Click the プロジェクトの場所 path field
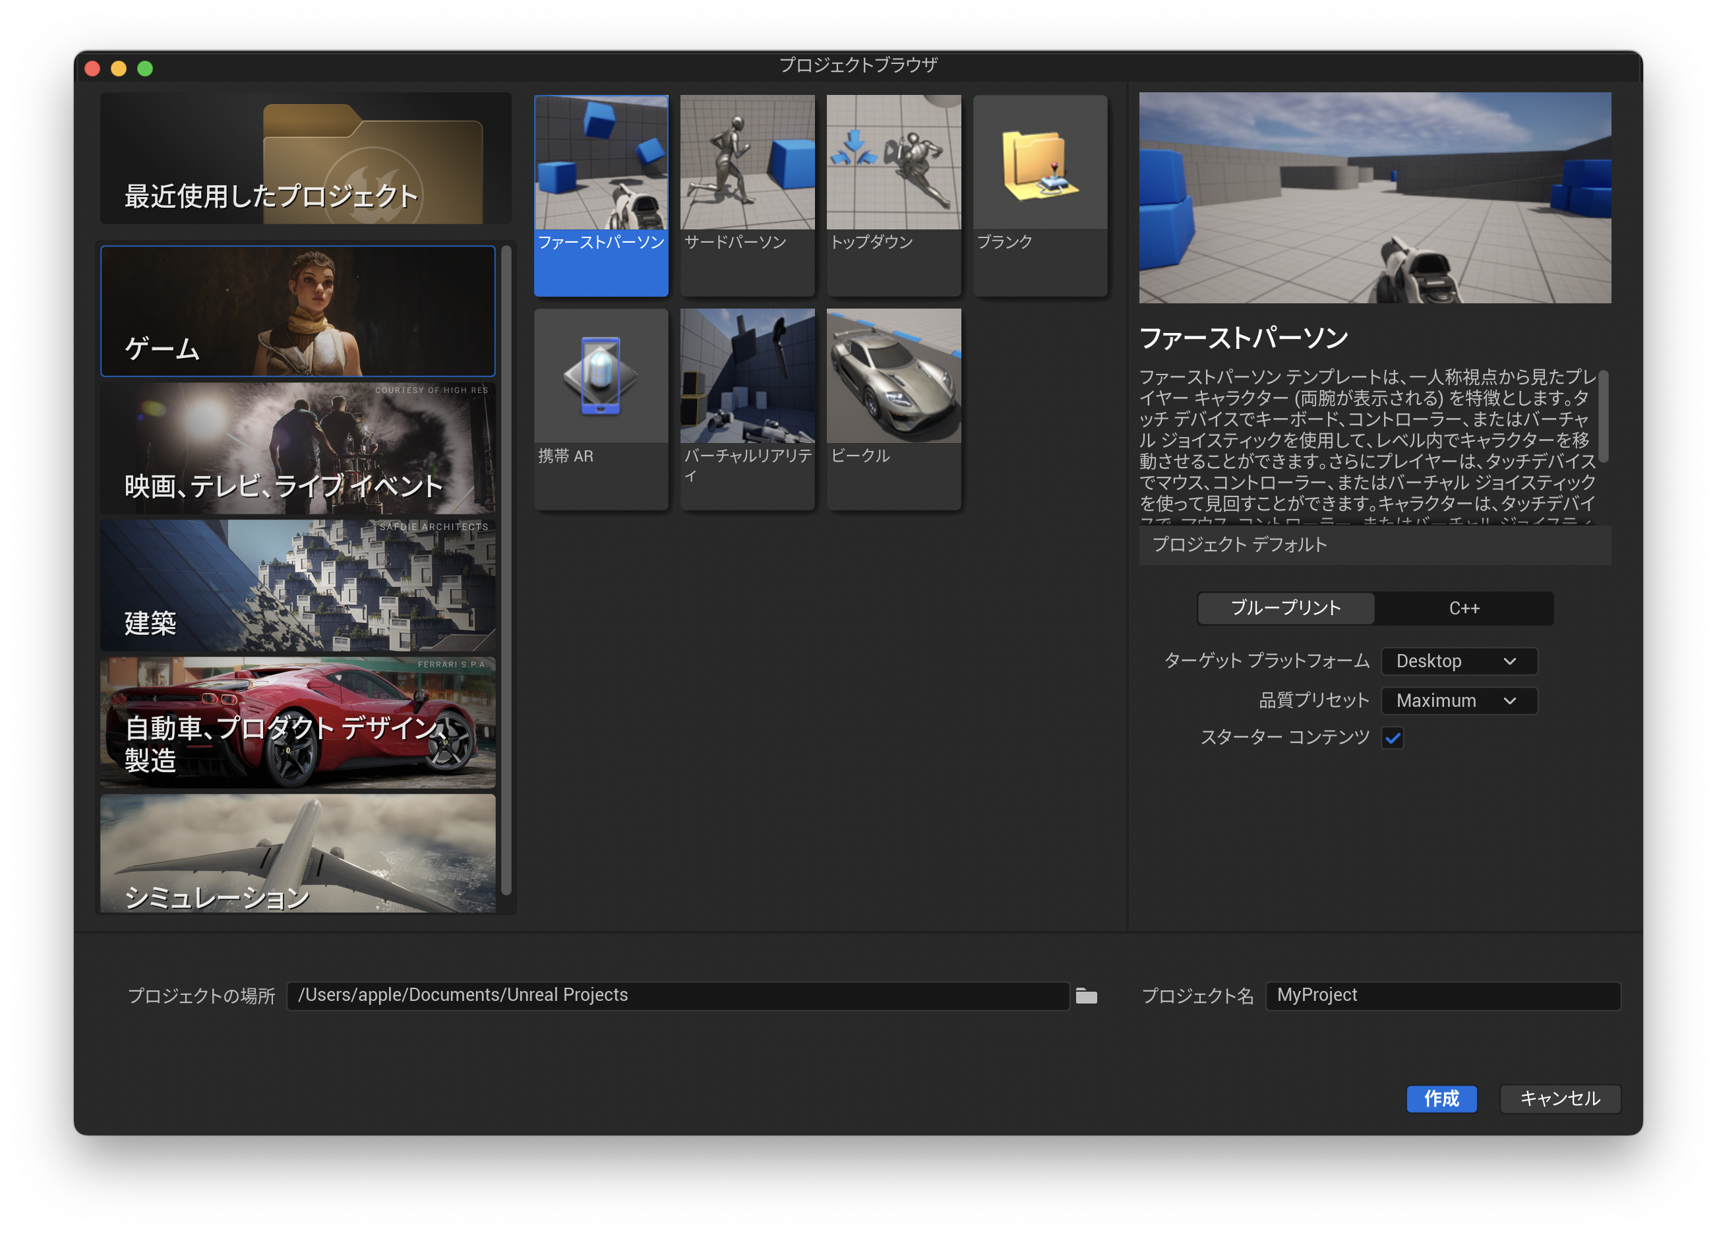The image size is (1717, 1233). (678, 996)
